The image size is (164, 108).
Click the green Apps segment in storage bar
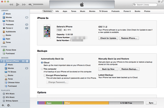point(54,103)
